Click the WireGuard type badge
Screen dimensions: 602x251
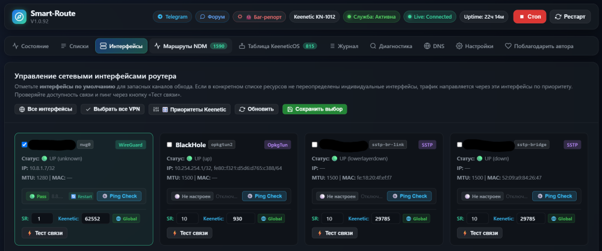(131, 145)
